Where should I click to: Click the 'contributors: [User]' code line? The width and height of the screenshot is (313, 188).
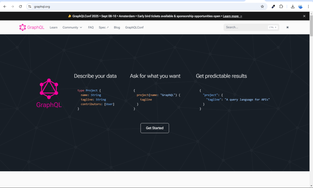click(x=98, y=104)
